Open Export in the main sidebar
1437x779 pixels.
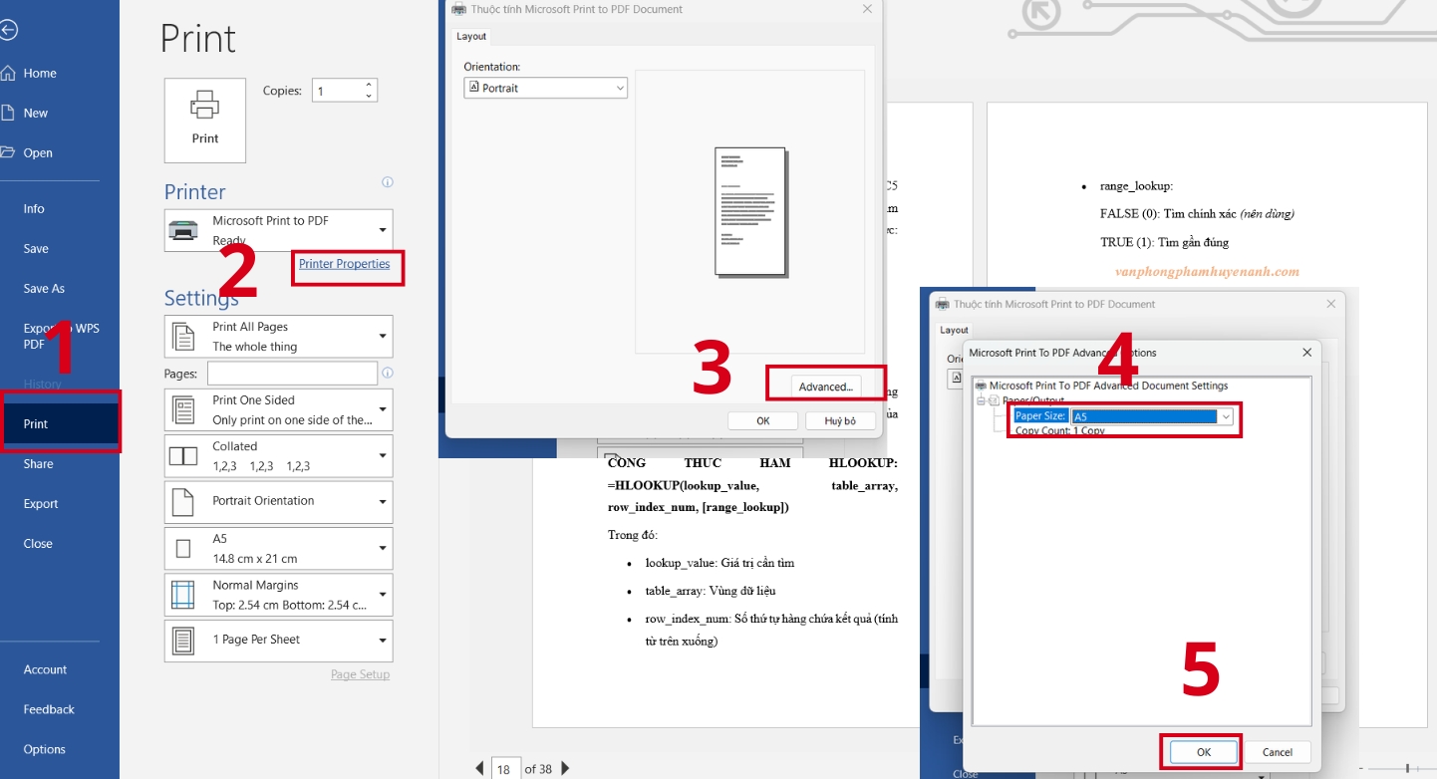pos(41,503)
